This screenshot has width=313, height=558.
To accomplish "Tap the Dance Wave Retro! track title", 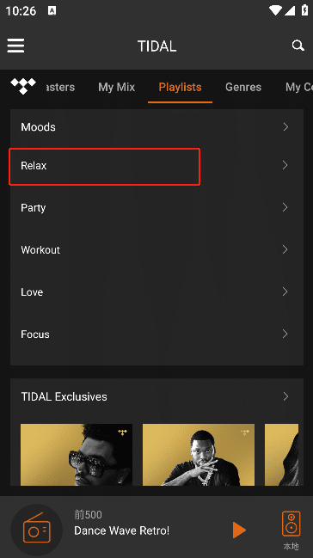I will coord(122,530).
